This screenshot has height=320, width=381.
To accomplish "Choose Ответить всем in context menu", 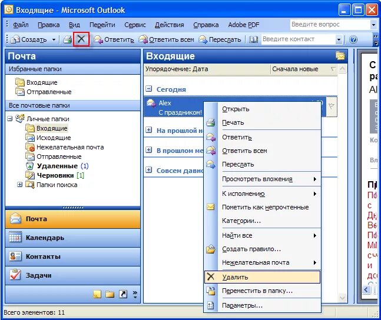I will (263, 151).
